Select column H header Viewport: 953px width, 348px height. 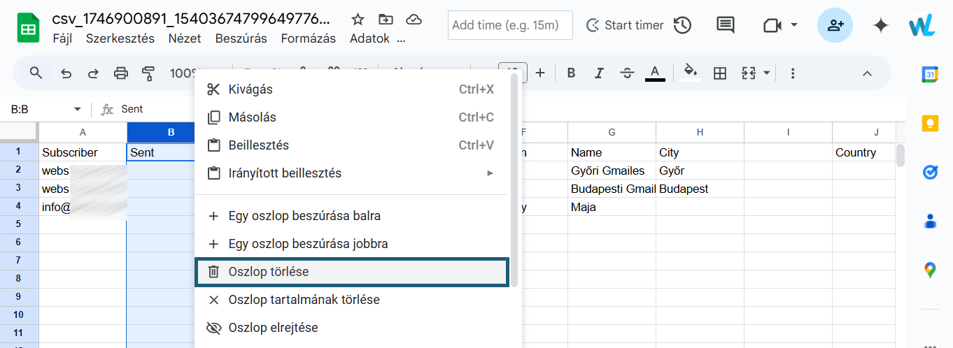(700, 132)
